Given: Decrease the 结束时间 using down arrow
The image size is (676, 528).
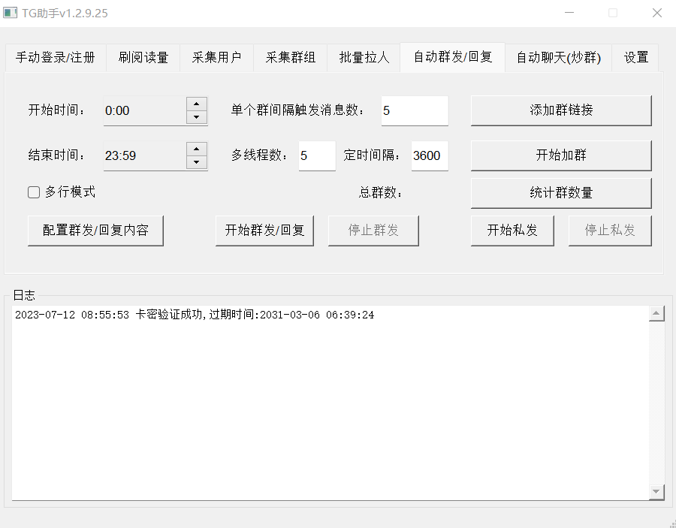Looking at the screenshot, I should (x=196, y=162).
